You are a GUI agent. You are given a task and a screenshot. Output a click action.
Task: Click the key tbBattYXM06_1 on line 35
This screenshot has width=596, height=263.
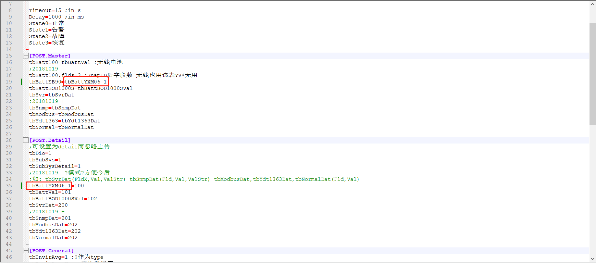point(50,186)
